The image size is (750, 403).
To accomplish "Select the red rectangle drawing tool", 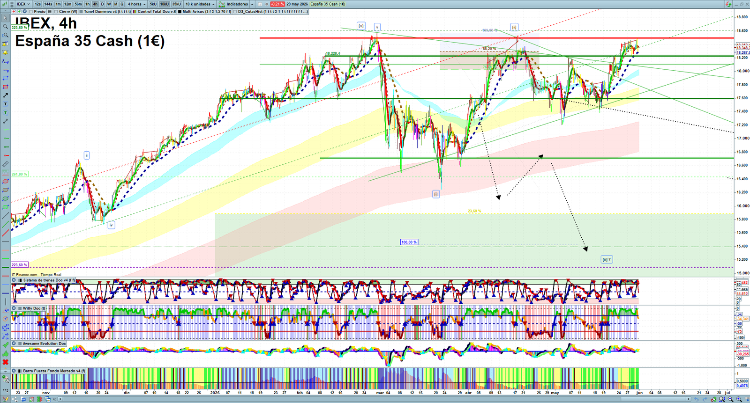I will coord(5,87).
